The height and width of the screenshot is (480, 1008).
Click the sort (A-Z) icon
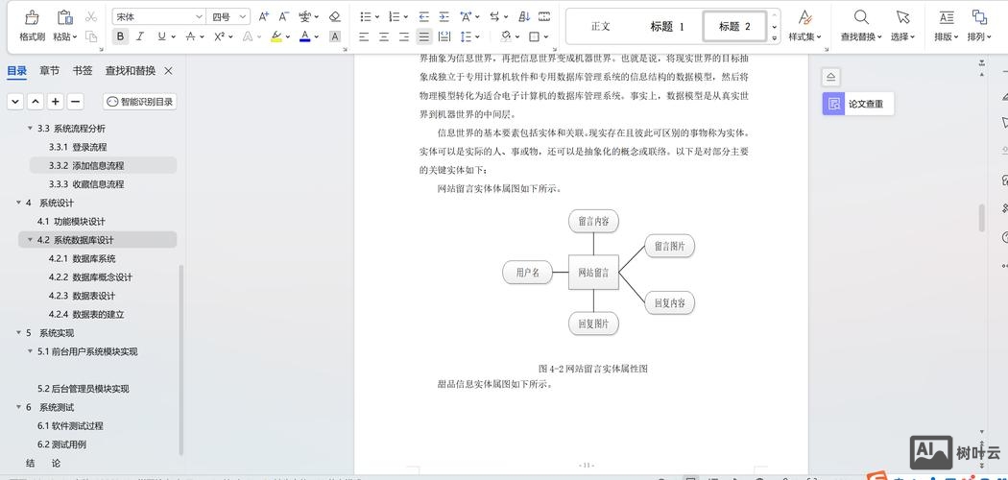[x=524, y=16]
